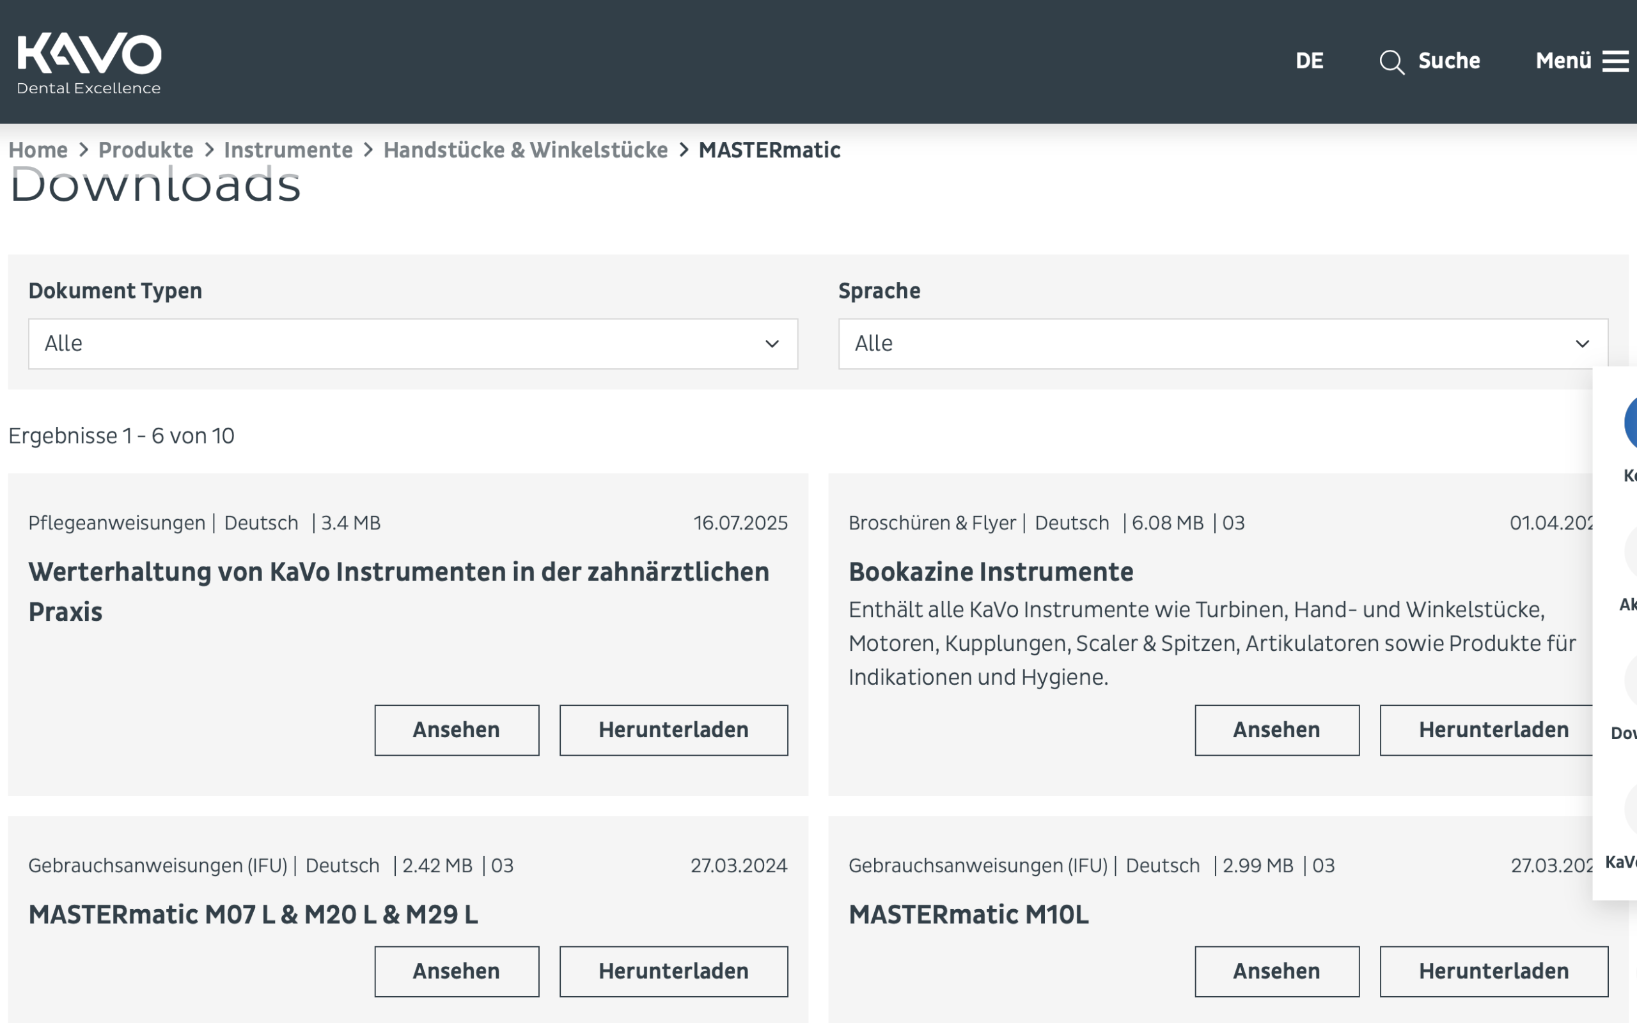
Task: Click the KaVo Dental Excellence logo
Action: 89,63
